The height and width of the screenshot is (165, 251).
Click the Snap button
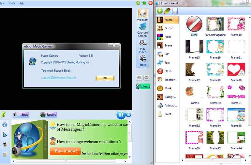point(21,115)
